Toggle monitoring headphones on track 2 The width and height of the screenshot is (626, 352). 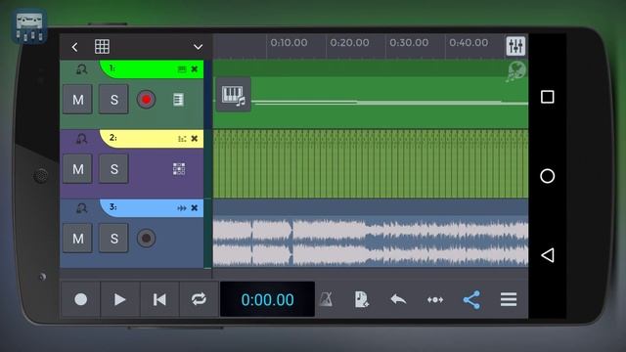point(81,139)
